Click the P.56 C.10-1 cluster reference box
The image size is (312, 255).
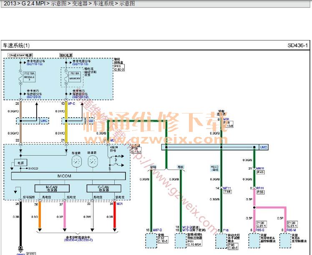136,150
